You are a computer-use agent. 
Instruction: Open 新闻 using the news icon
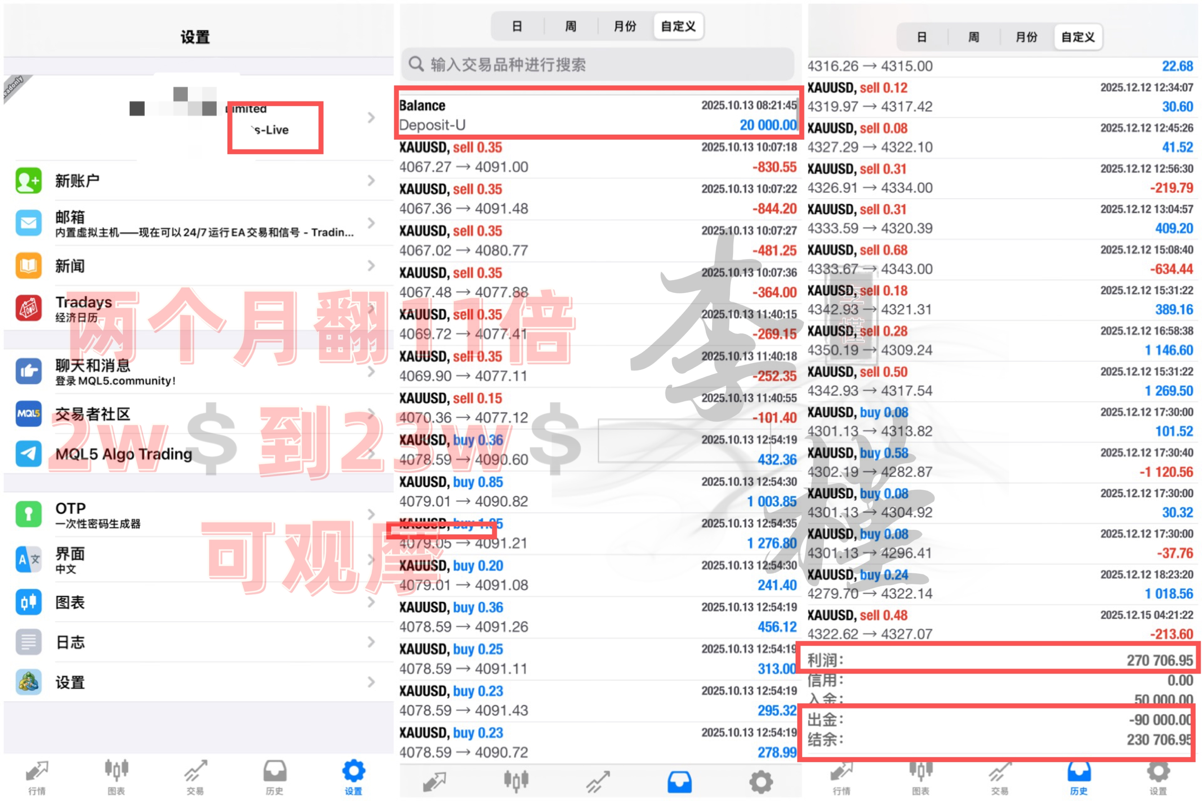[x=29, y=266]
